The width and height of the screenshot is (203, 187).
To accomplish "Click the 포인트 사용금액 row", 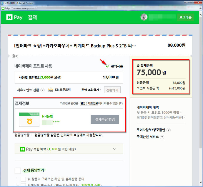I will 161,88.
